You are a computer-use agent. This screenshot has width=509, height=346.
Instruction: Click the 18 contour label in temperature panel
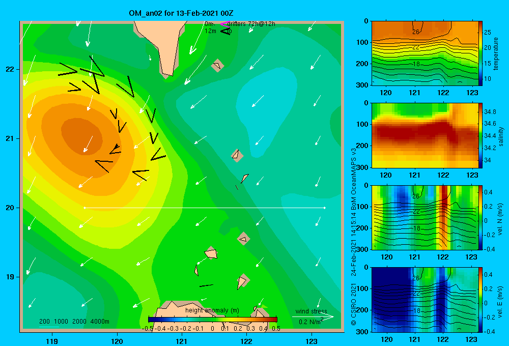(416, 64)
